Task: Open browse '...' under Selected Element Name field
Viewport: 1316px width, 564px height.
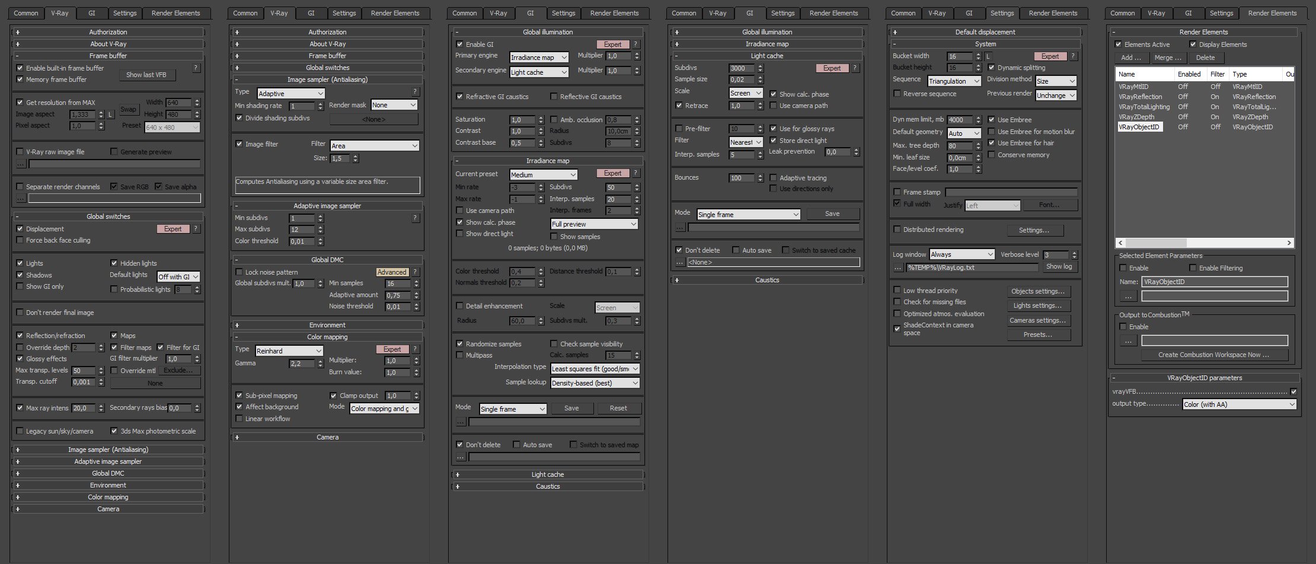Action: (x=1128, y=296)
